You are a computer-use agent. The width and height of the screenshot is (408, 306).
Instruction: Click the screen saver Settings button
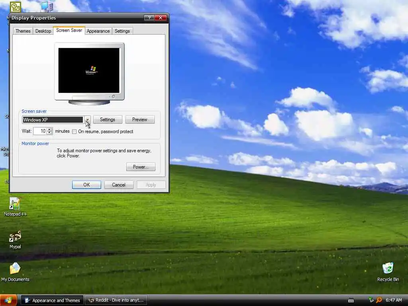tap(108, 120)
